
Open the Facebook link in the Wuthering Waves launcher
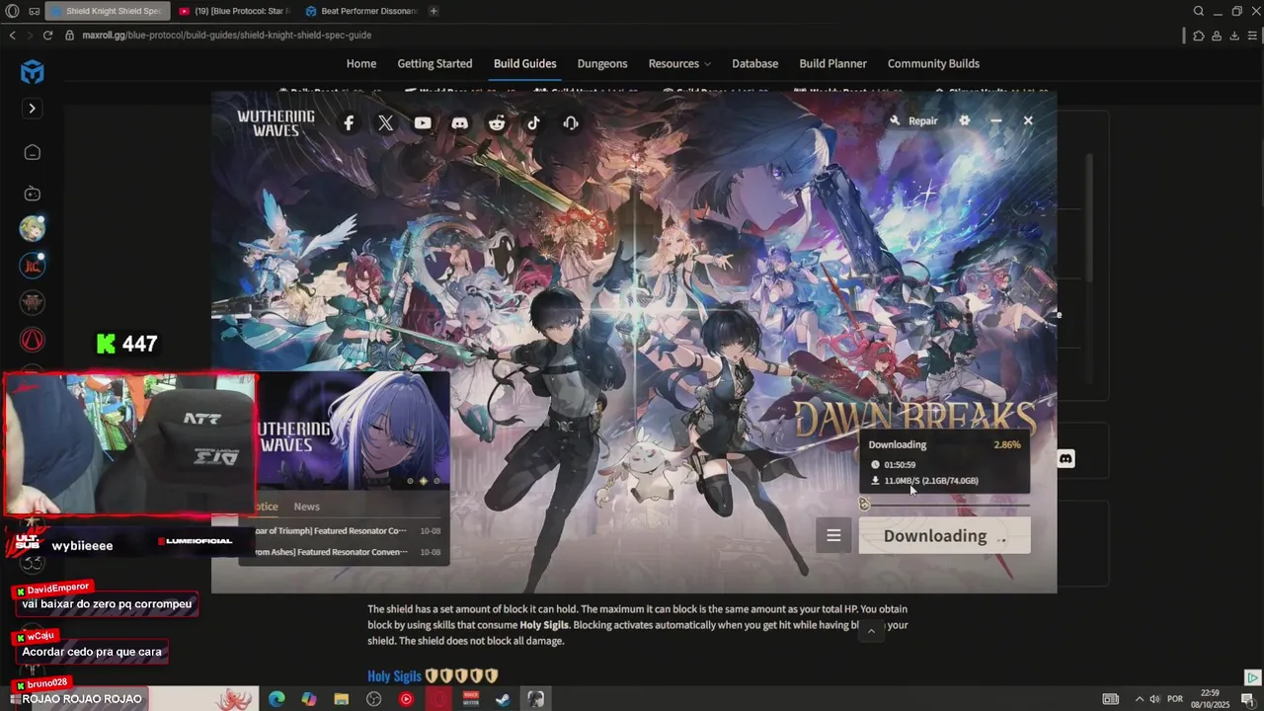click(x=349, y=122)
